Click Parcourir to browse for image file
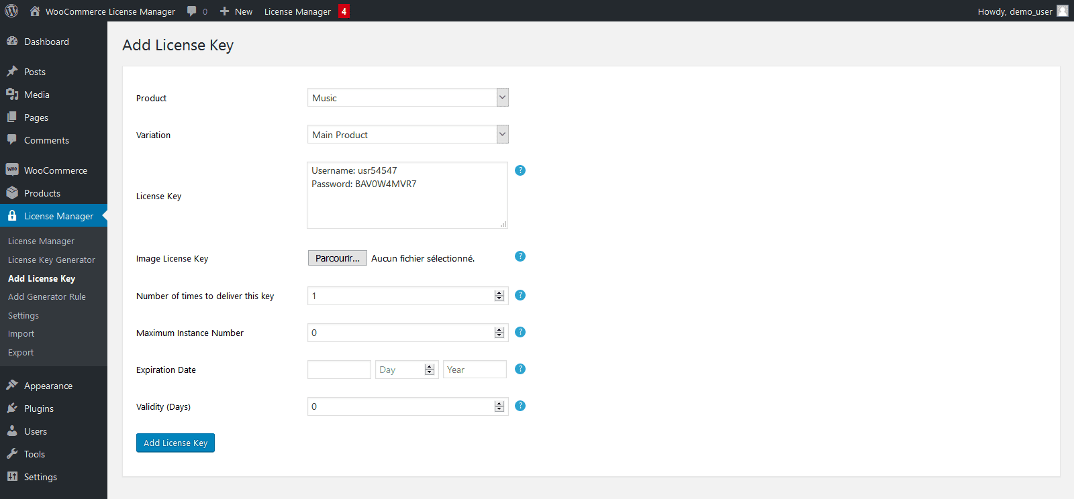Image resolution: width=1074 pixels, height=499 pixels. tap(337, 258)
